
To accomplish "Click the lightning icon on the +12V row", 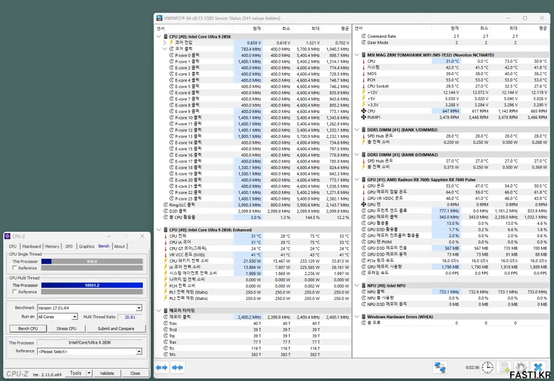I will tap(364, 92).
